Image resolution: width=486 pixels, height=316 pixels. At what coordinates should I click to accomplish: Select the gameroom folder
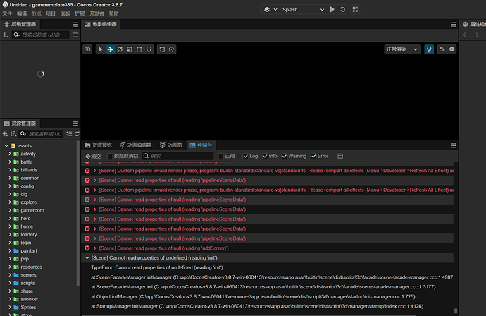pos(32,210)
